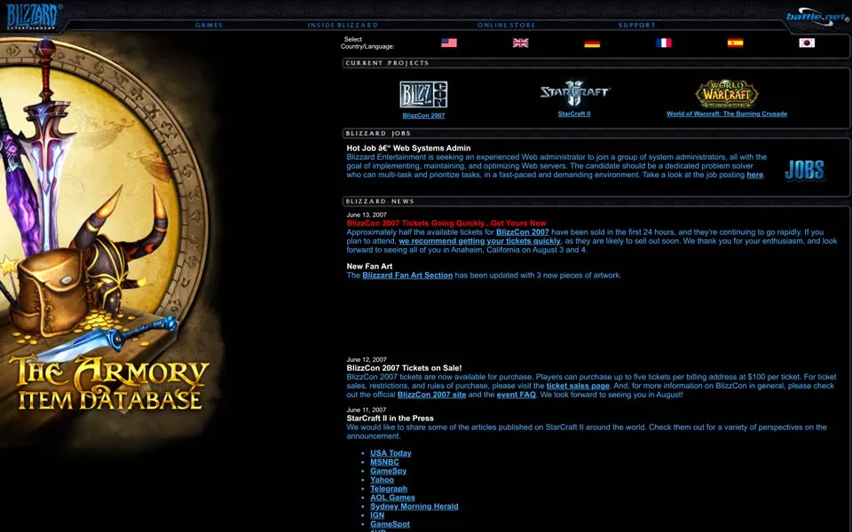This screenshot has height=532, width=852.
Task: Switch to the Spanish flag language
Action: click(735, 43)
